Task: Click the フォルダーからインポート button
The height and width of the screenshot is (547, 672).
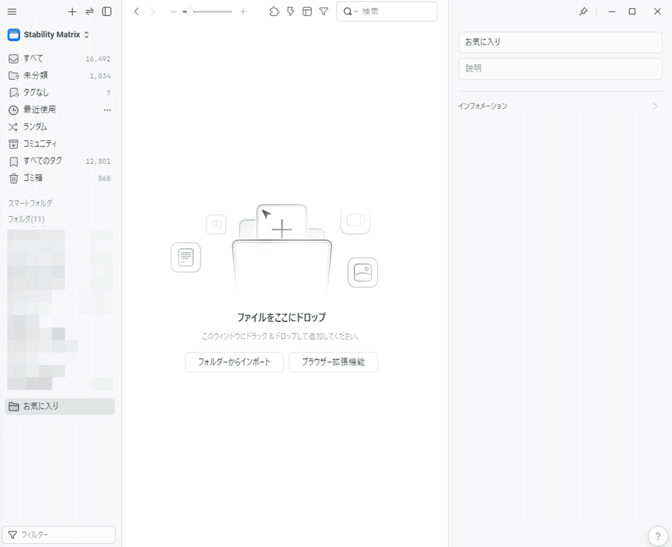Action: click(234, 362)
